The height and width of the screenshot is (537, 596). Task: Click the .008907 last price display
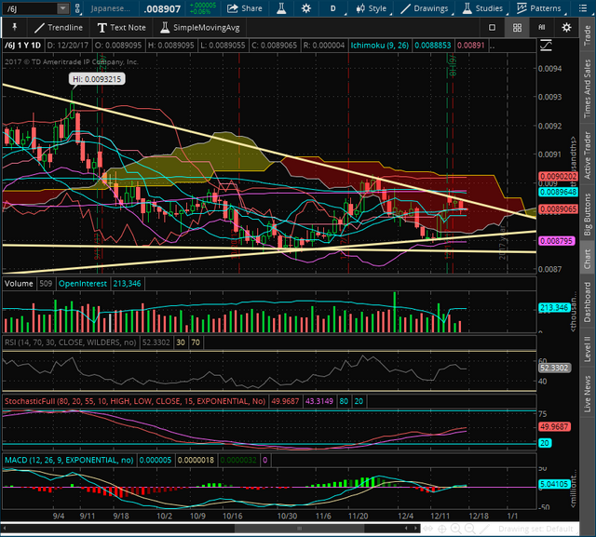(162, 8)
